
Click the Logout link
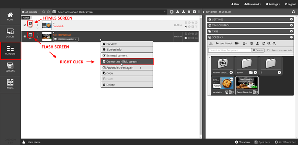point(290,4)
